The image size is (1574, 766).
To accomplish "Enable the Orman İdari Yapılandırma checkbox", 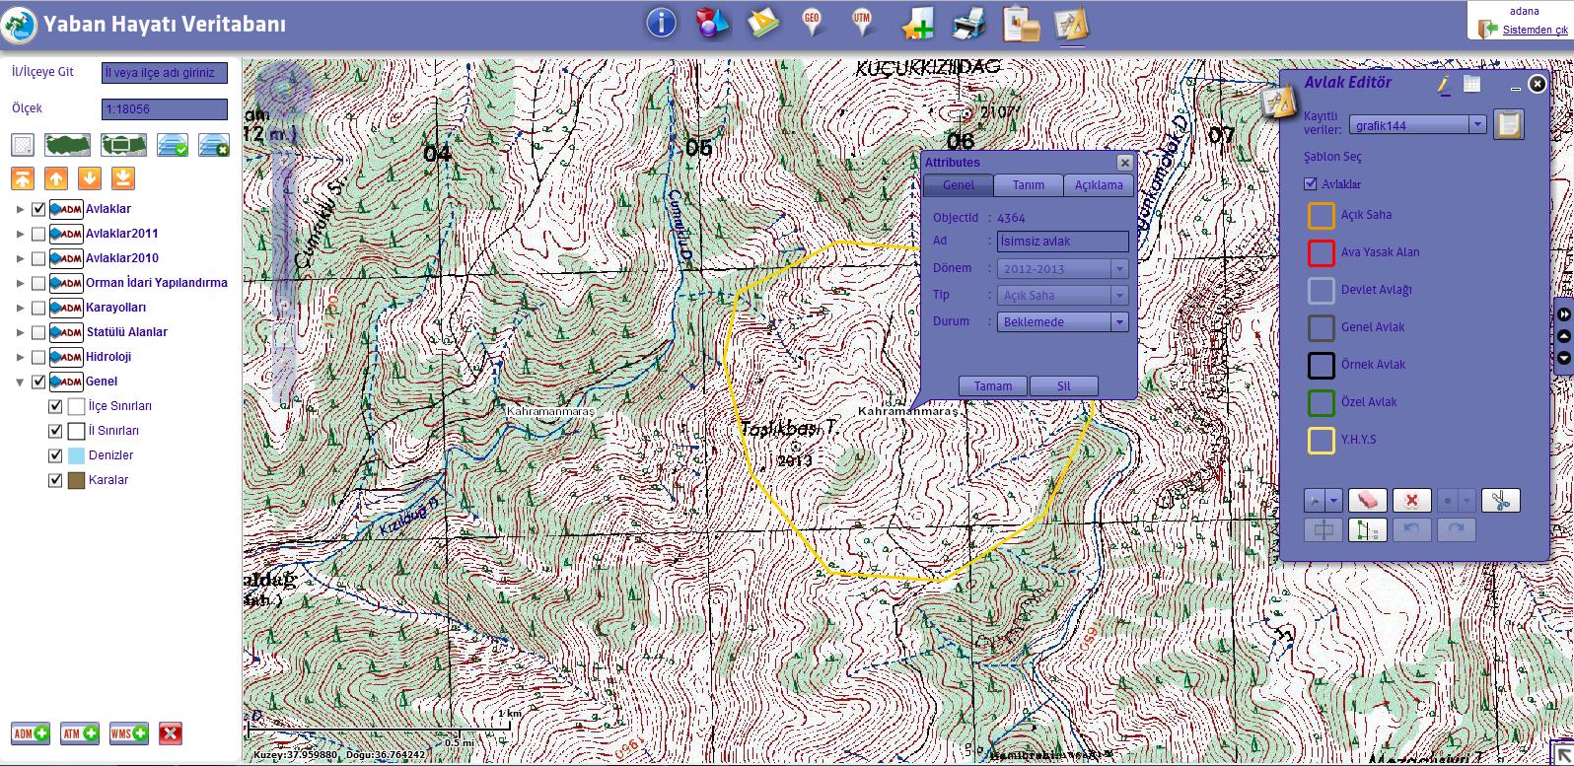I will [38, 283].
